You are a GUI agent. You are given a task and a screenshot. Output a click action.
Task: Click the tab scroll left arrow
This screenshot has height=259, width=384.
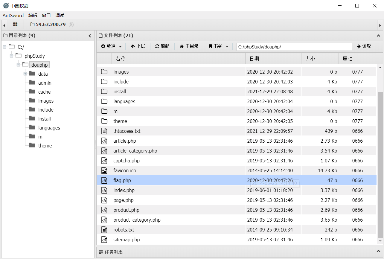4,25
